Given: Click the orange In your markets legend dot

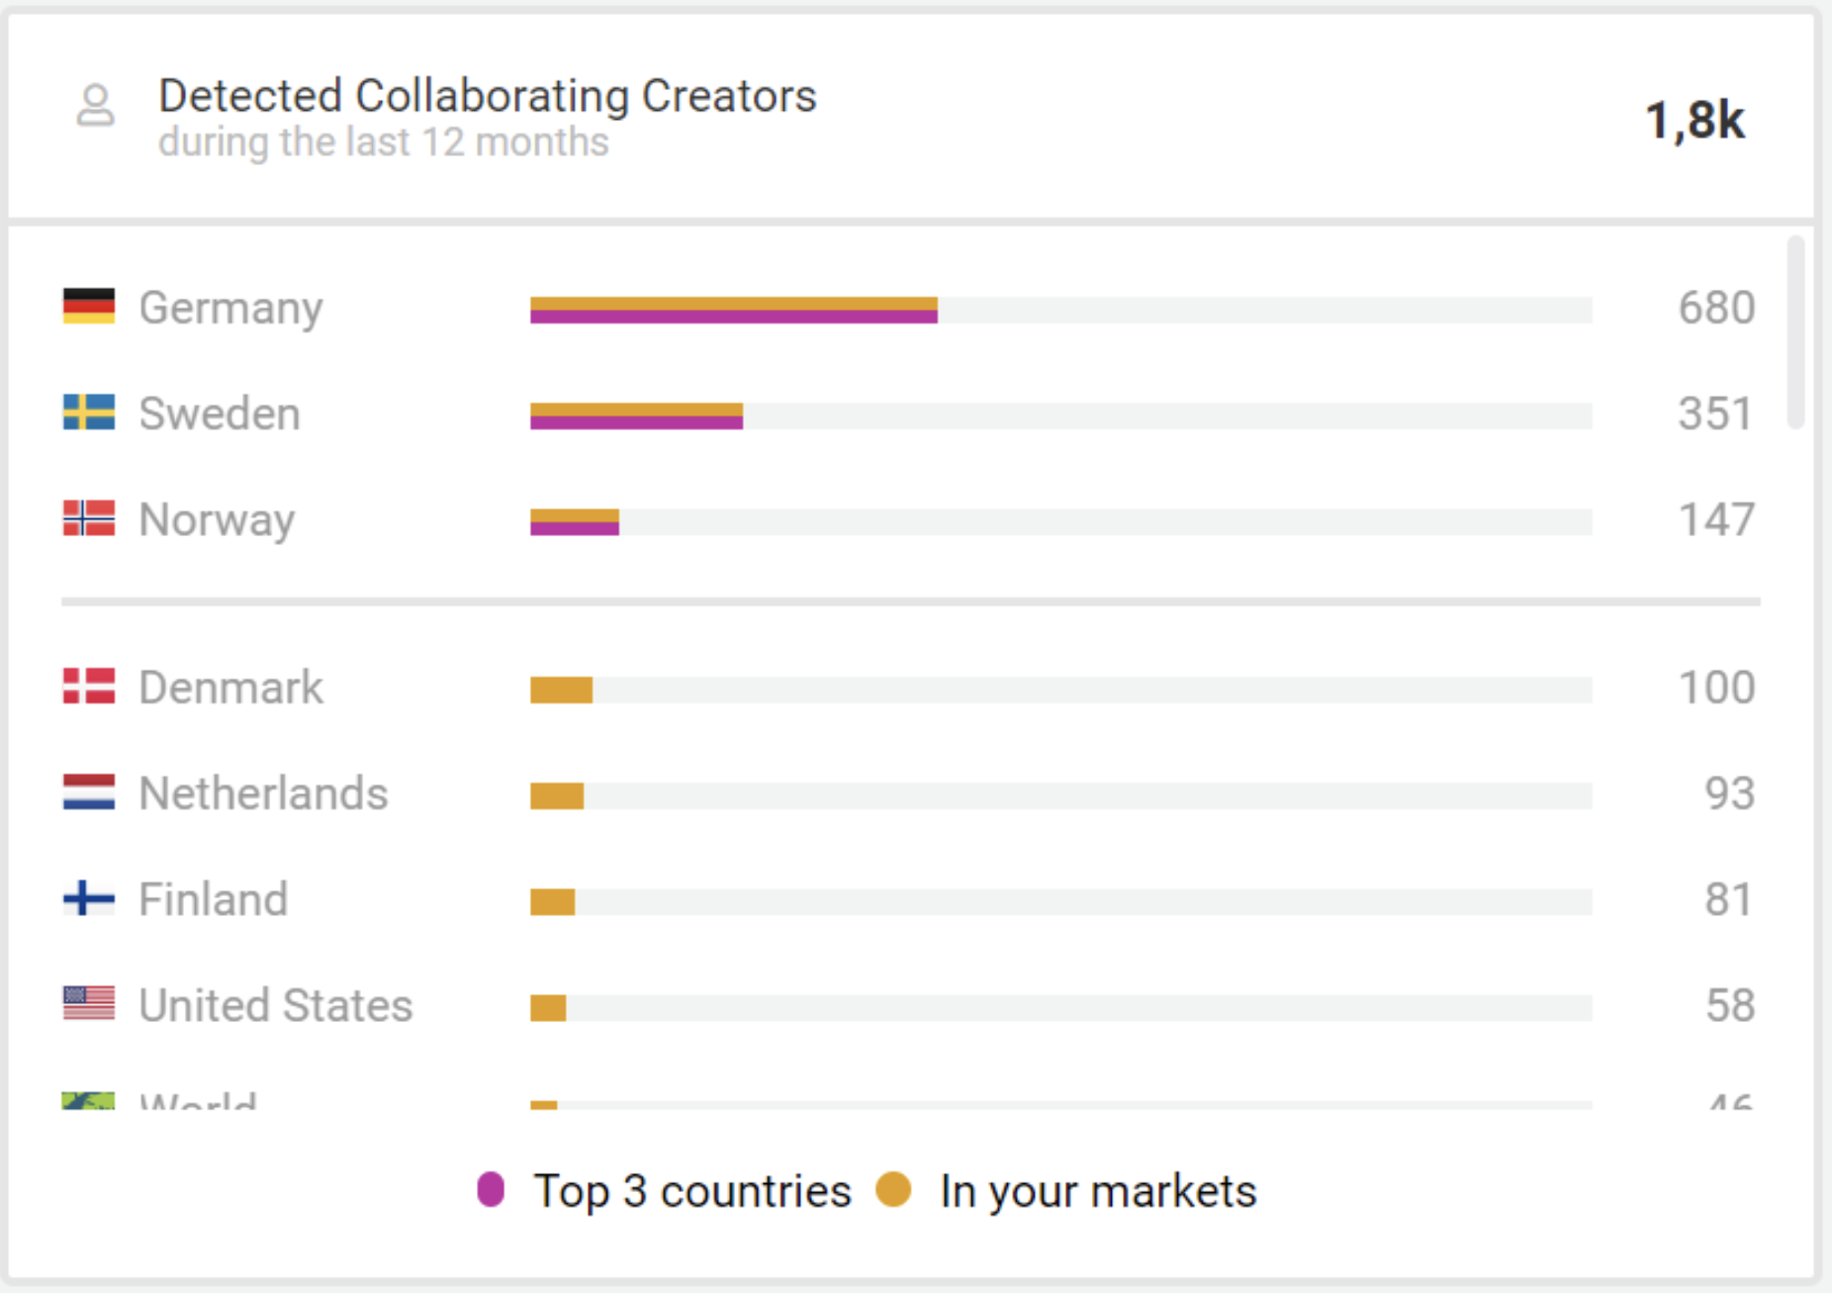Looking at the screenshot, I should tap(893, 1189).
